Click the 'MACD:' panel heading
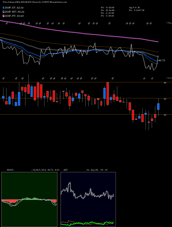The image size is (172, 227). coord(10,170)
